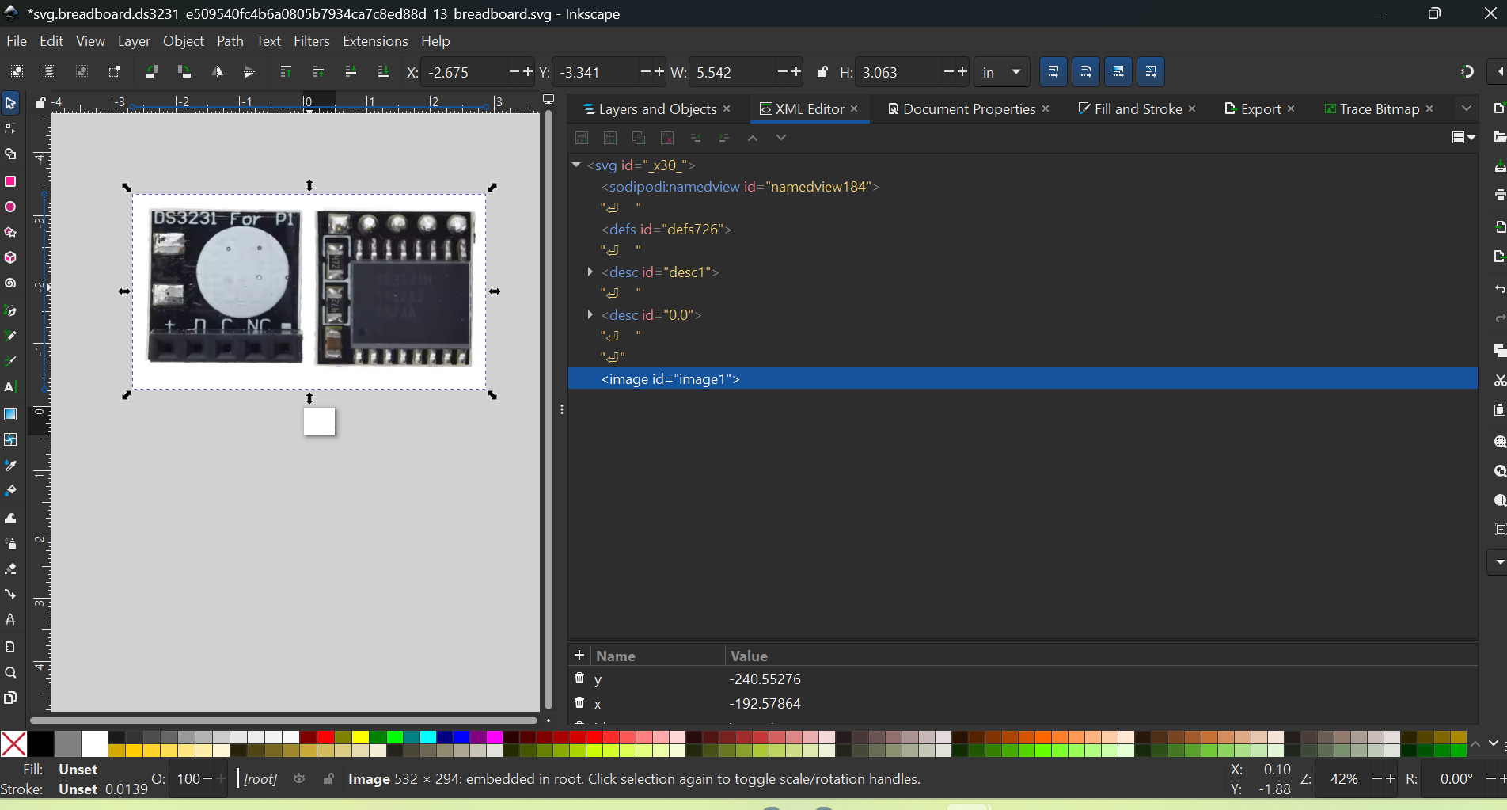Open the Extensions menu
The width and height of the screenshot is (1507, 810).
point(375,41)
